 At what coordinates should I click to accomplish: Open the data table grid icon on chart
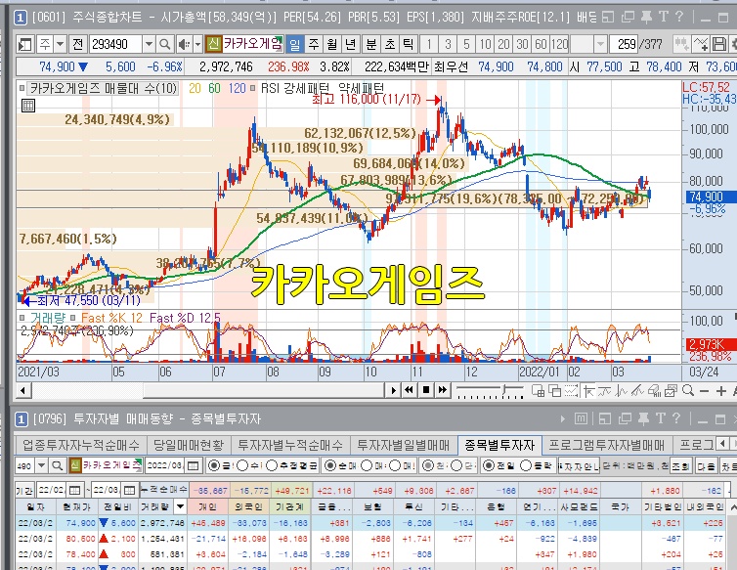28,106
